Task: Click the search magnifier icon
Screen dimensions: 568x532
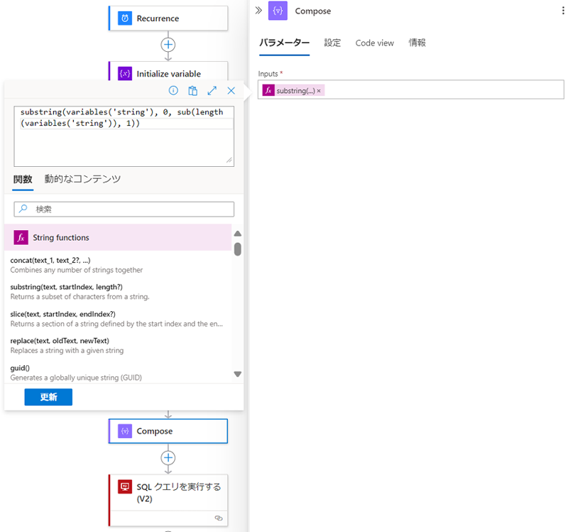Action: coord(23,209)
